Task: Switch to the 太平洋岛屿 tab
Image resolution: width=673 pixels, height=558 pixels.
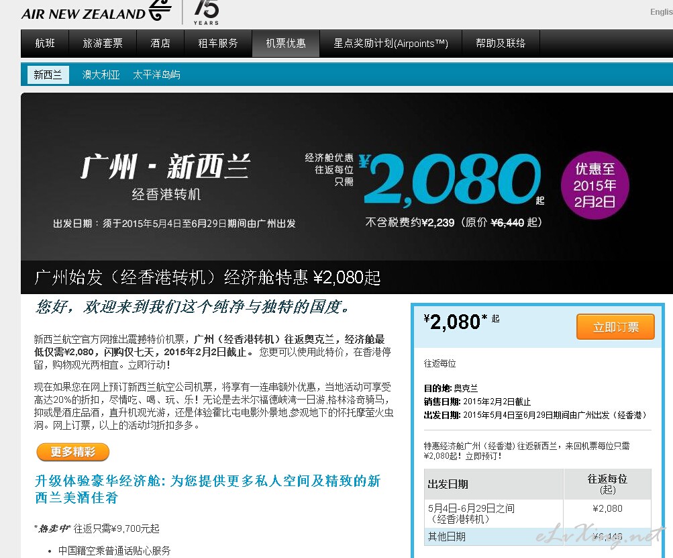Action: (x=156, y=75)
